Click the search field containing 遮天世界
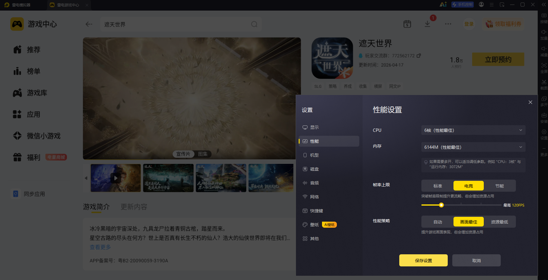This screenshot has width=548, height=280. pyautogui.click(x=181, y=24)
